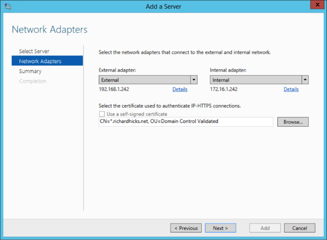327x240 pixels.
Task: Proceed by clicking Next
Action: [220, 228]
